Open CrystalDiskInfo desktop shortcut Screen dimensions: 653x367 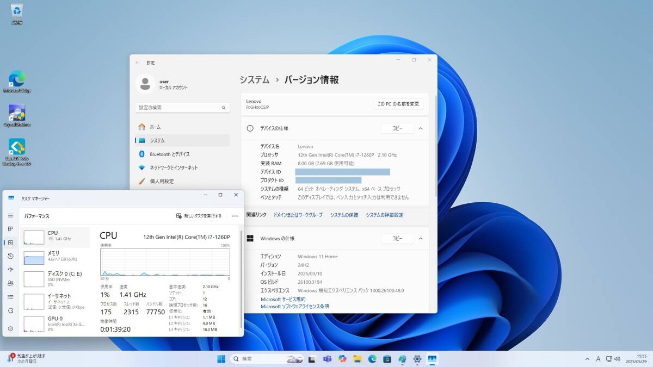[17, 115]
